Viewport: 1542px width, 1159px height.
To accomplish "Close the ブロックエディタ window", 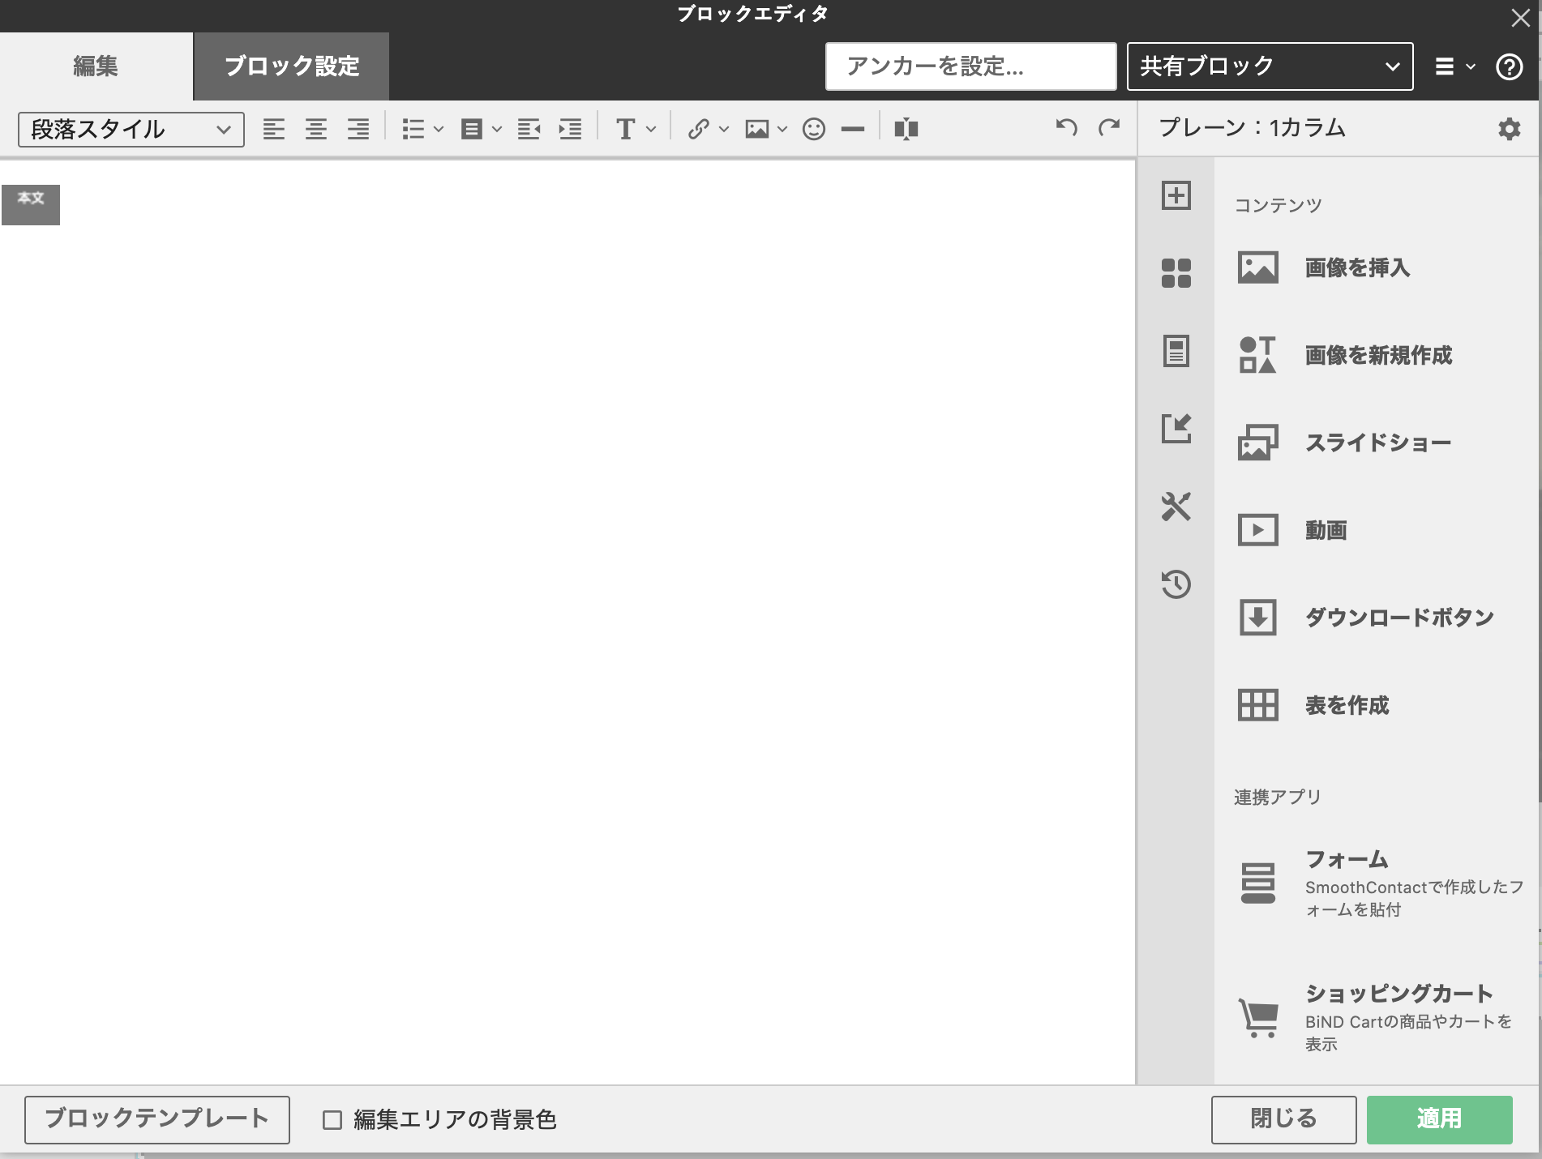I will 1521,18.
